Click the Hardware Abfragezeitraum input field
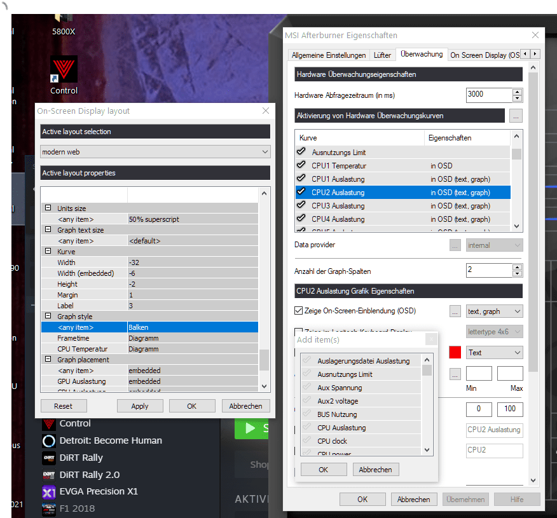This screenshot has height=518, width=557. [x=489, y=95]
